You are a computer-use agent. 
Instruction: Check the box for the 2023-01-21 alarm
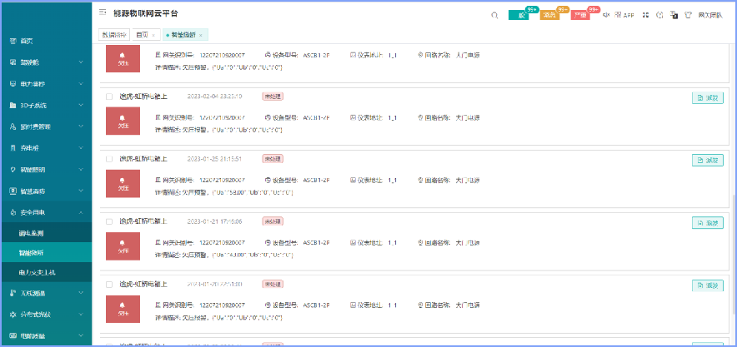coord(109,221)
